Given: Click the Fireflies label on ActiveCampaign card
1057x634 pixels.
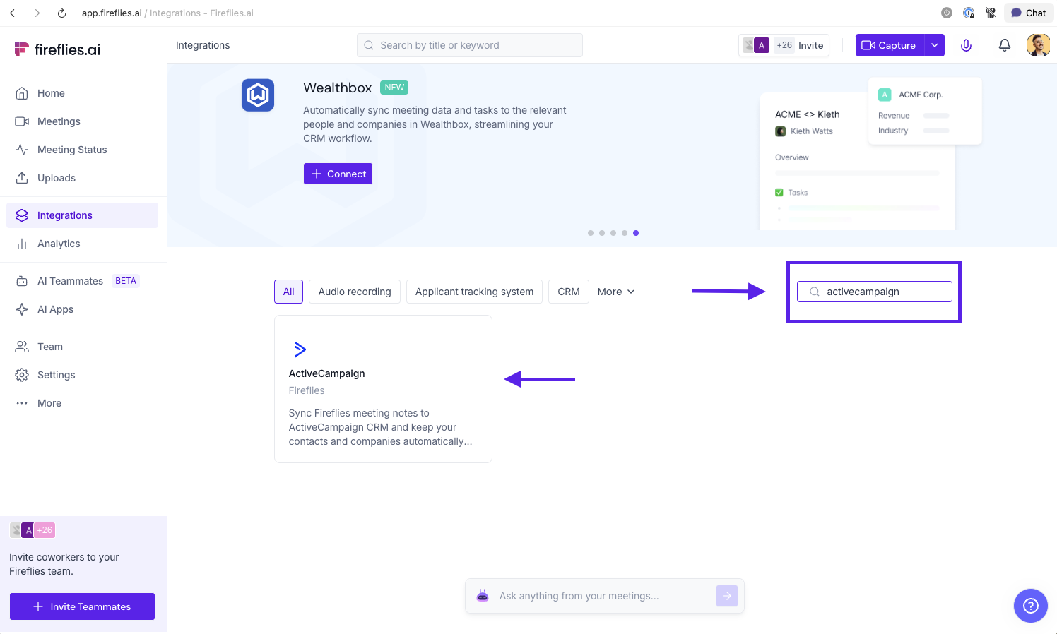Looking at the screenshot, I should pos(307,390).
